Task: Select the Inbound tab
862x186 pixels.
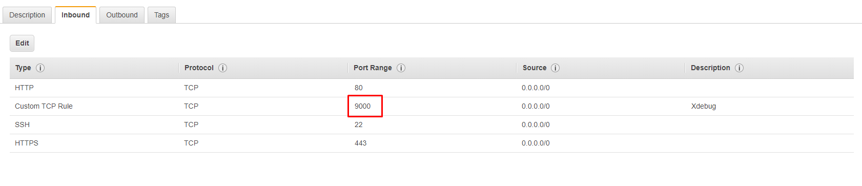Action: tap(75, 15)
